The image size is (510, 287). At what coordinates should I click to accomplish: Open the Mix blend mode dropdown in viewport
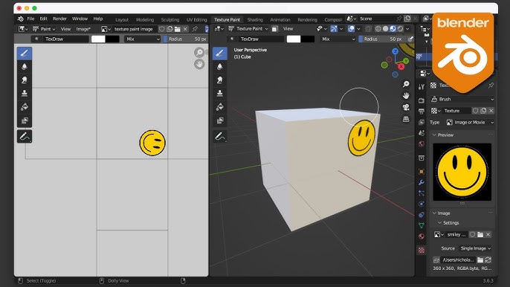pos(338,39)
